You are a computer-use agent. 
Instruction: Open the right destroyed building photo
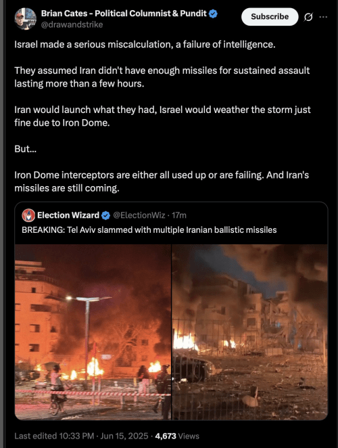(250, 332)
